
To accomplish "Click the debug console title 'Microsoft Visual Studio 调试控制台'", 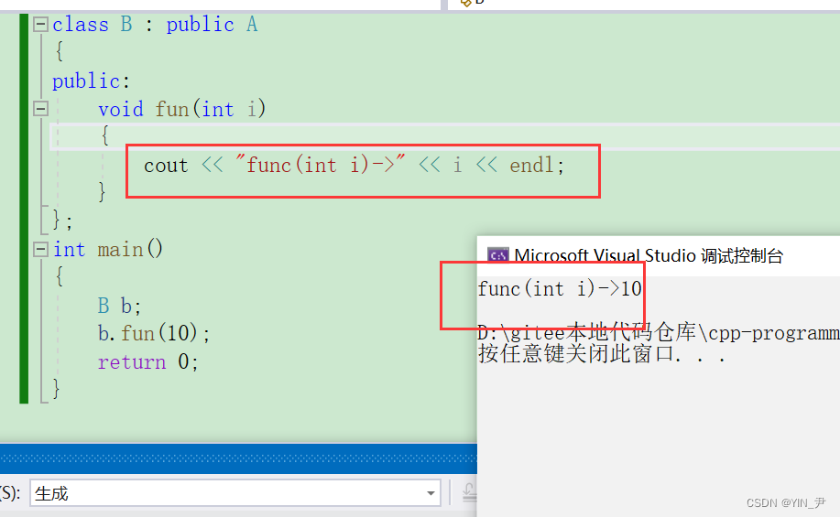I will click(649, 256).
